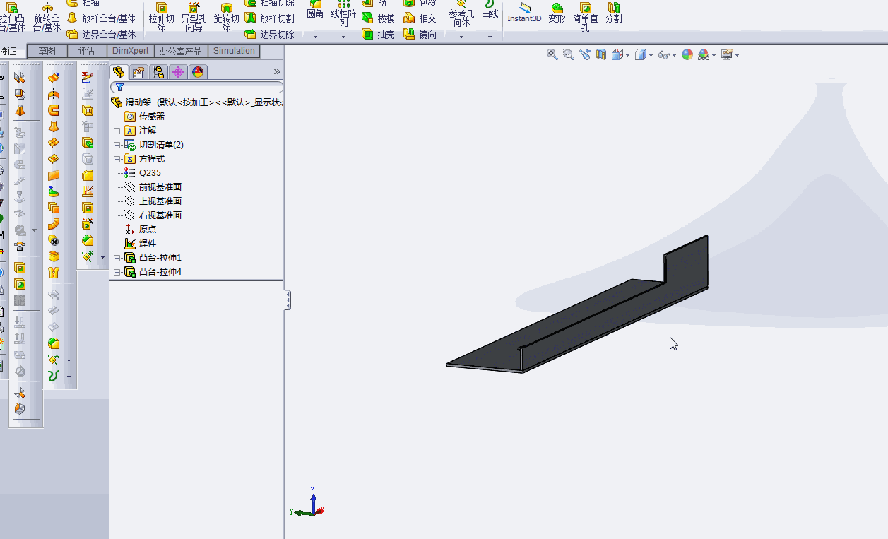Expand the 凸台-拉伸4 feature node
The image size is (888, 539).
[x=117, y=272]
